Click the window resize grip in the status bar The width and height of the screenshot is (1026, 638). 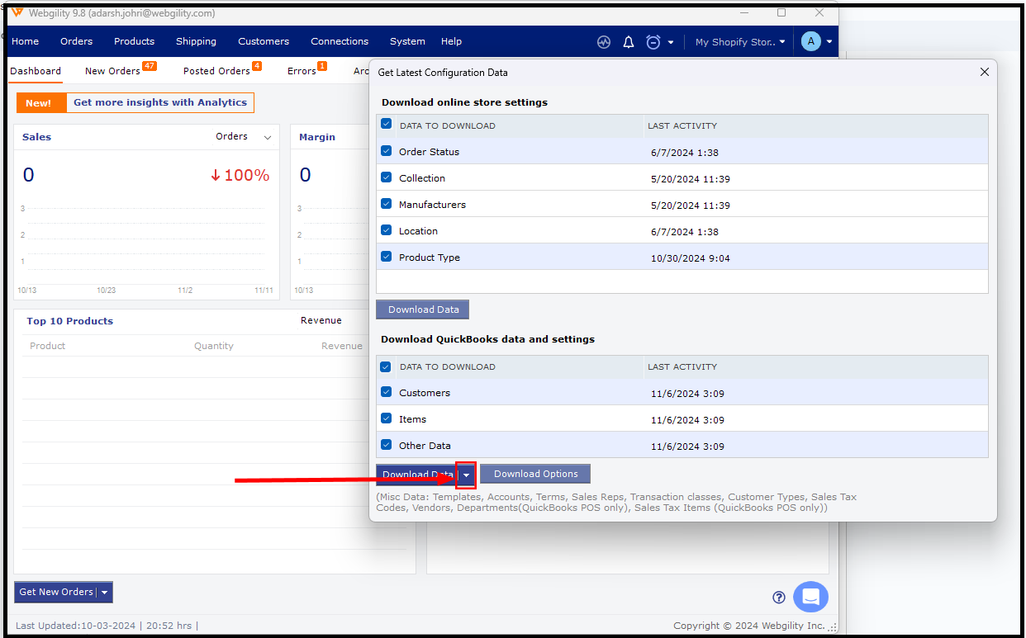point(832,628)
